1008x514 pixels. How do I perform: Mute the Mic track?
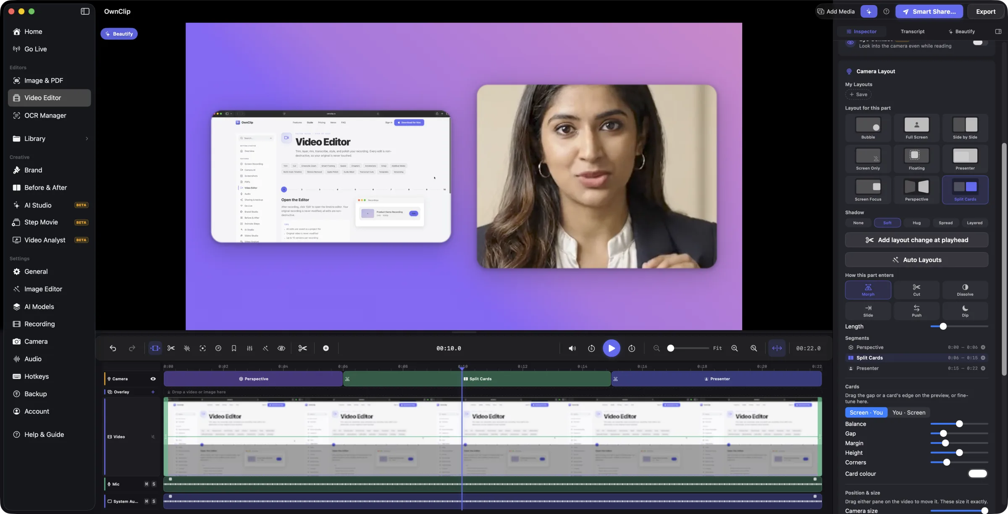[x=147, y=484]
